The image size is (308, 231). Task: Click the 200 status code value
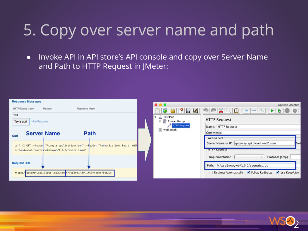click(x=16, y=115)
